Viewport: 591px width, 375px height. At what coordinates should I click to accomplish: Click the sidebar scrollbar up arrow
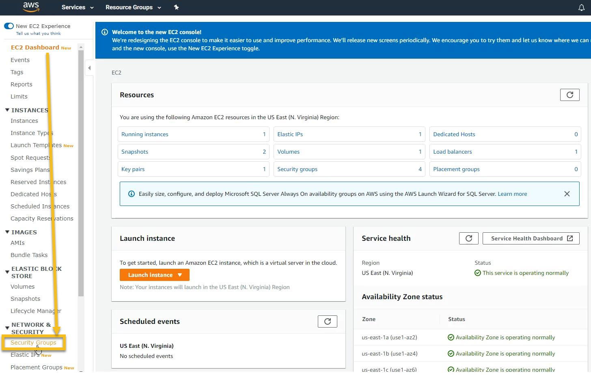point(81,47)
